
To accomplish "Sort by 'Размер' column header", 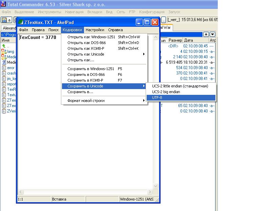I will coord(175,40).
